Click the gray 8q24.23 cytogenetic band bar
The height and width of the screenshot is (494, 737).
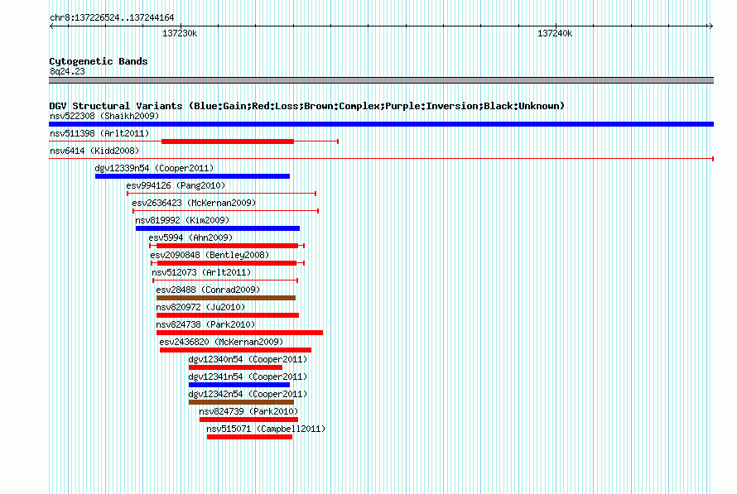click(381, 80)
